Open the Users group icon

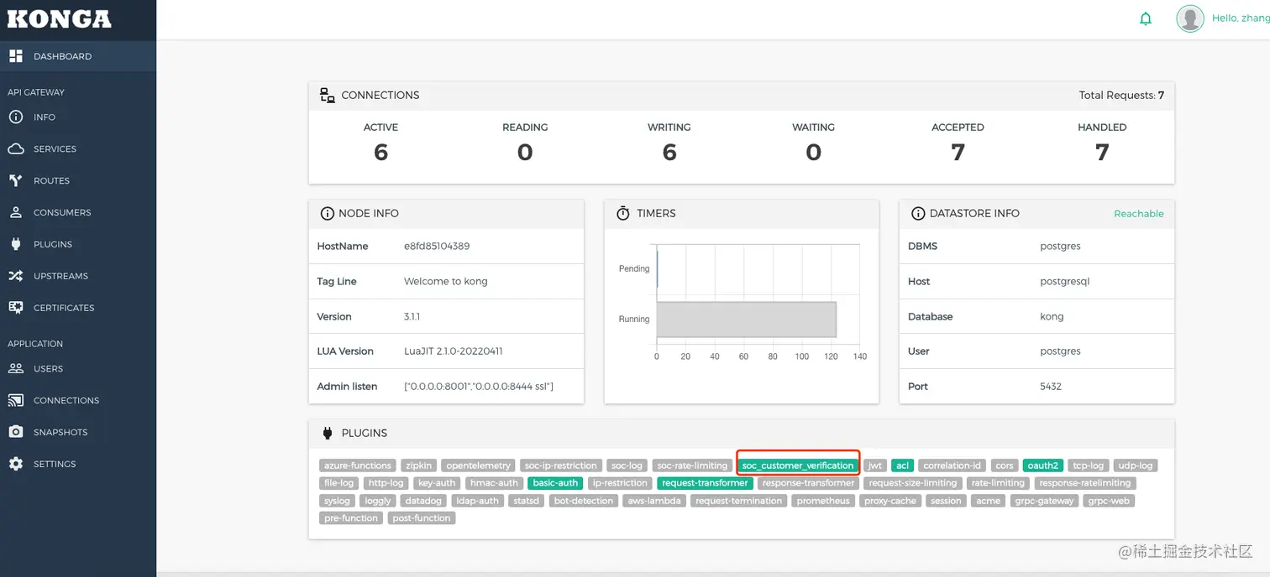[x=15, y=369]
